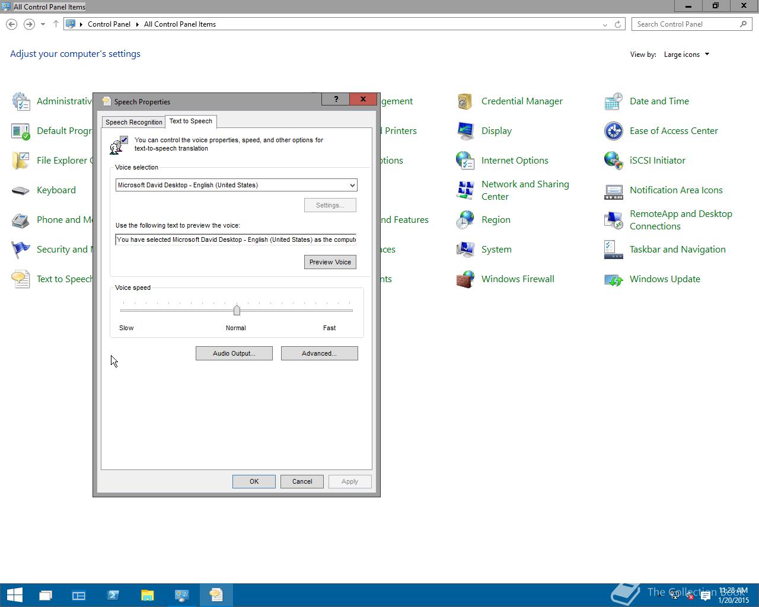Image resolution: width=759 pixels, height=607 pixels.
Task: Click the Control Panel breadcrumb
Action: click(109, 24)
